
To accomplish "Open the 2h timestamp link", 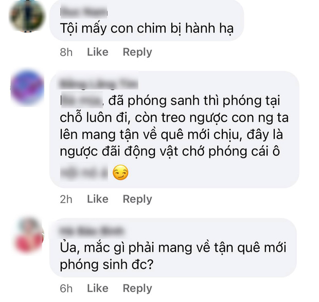I will [x=66, y=199].
